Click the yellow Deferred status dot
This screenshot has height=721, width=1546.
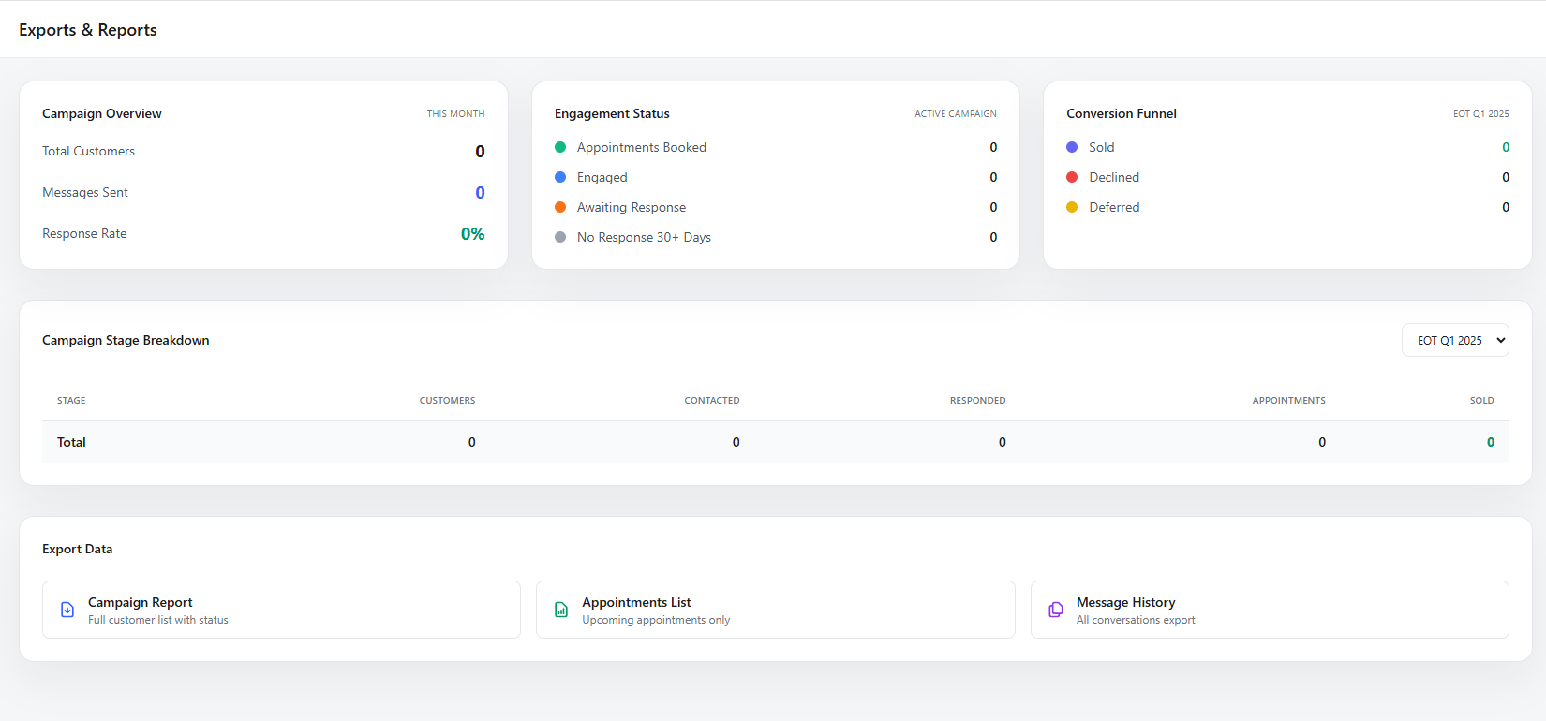[1072, 207]
